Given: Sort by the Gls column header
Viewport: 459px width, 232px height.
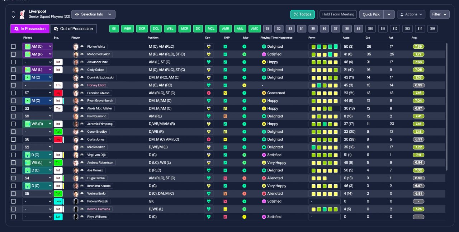Looking at the screenshot, I should tap(368, 38).
